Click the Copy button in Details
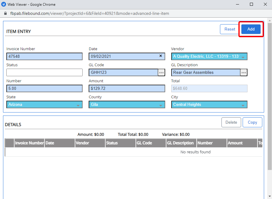 point(252,122)
